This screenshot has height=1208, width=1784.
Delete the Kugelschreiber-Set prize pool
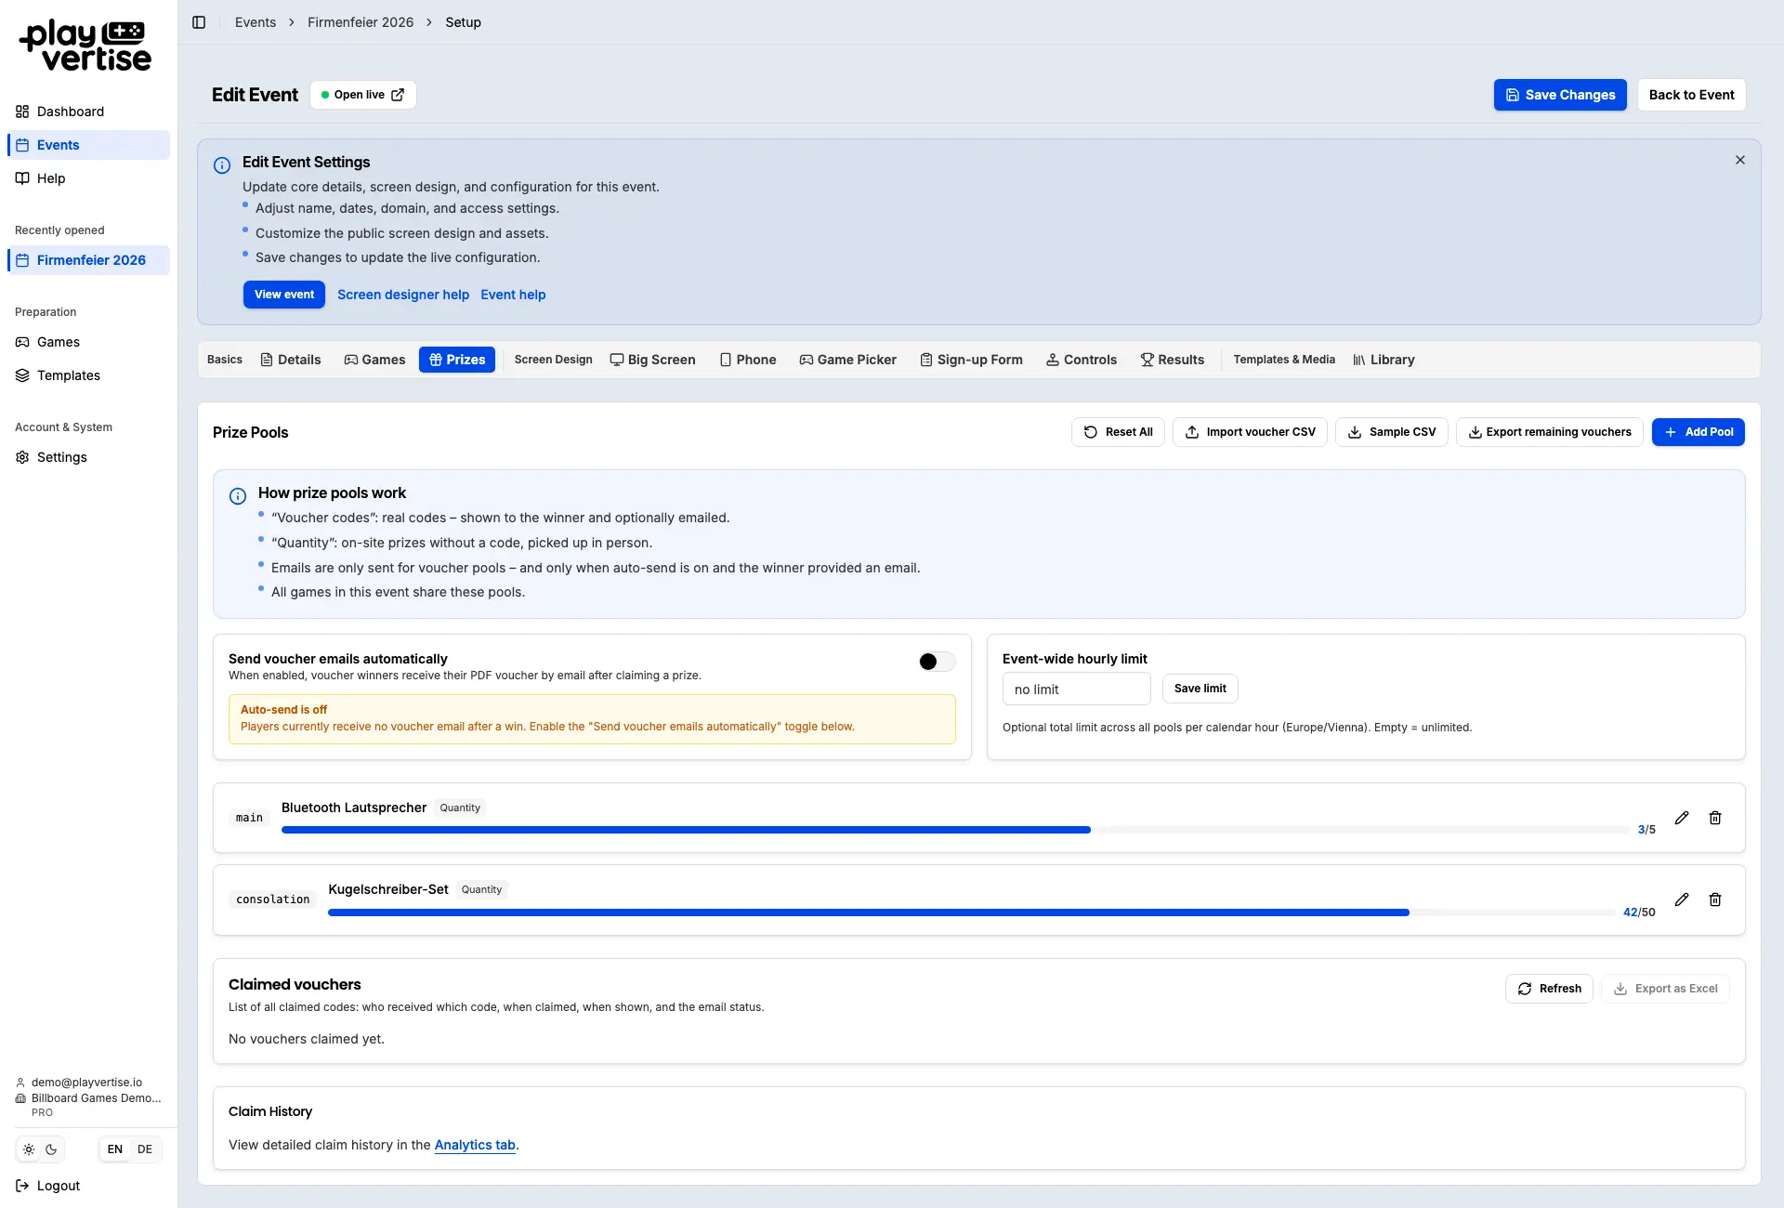point(1715,899)
